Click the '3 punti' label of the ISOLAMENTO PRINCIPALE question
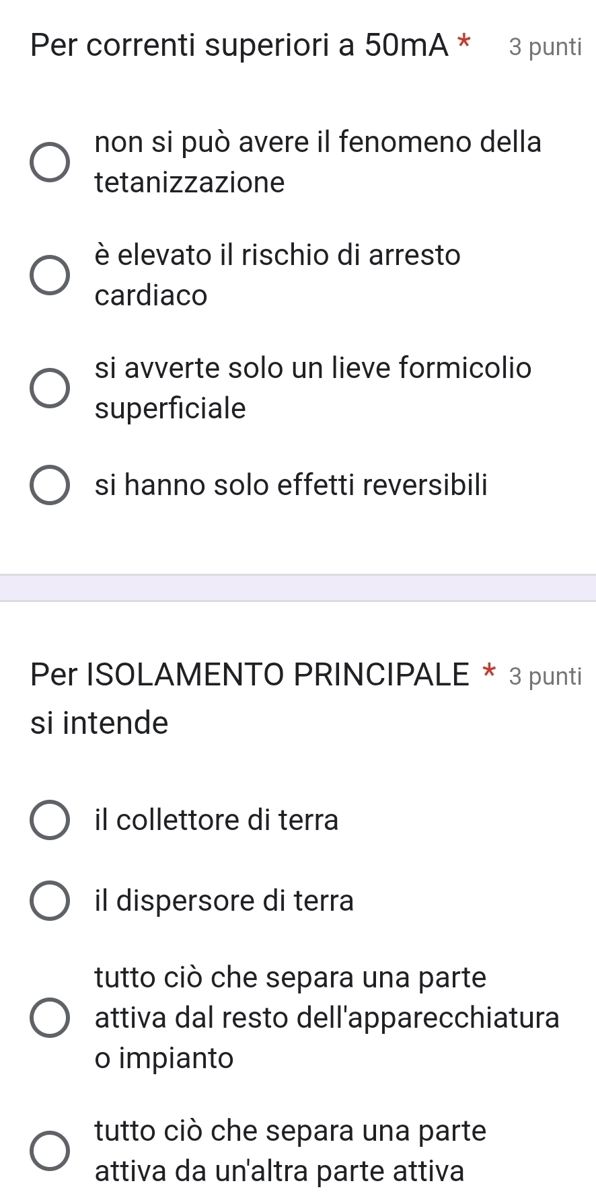 545,676
